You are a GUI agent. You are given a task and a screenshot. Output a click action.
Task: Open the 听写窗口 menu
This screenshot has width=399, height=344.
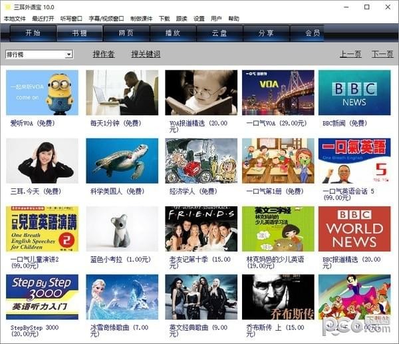71,19
